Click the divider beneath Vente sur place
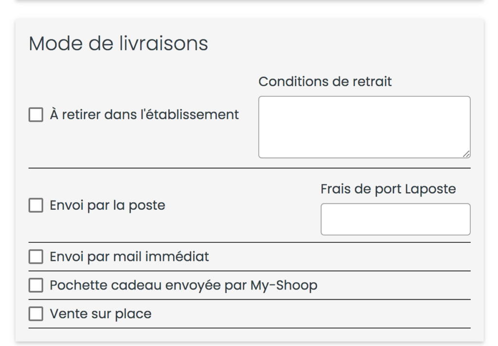 tap(249, 328)
